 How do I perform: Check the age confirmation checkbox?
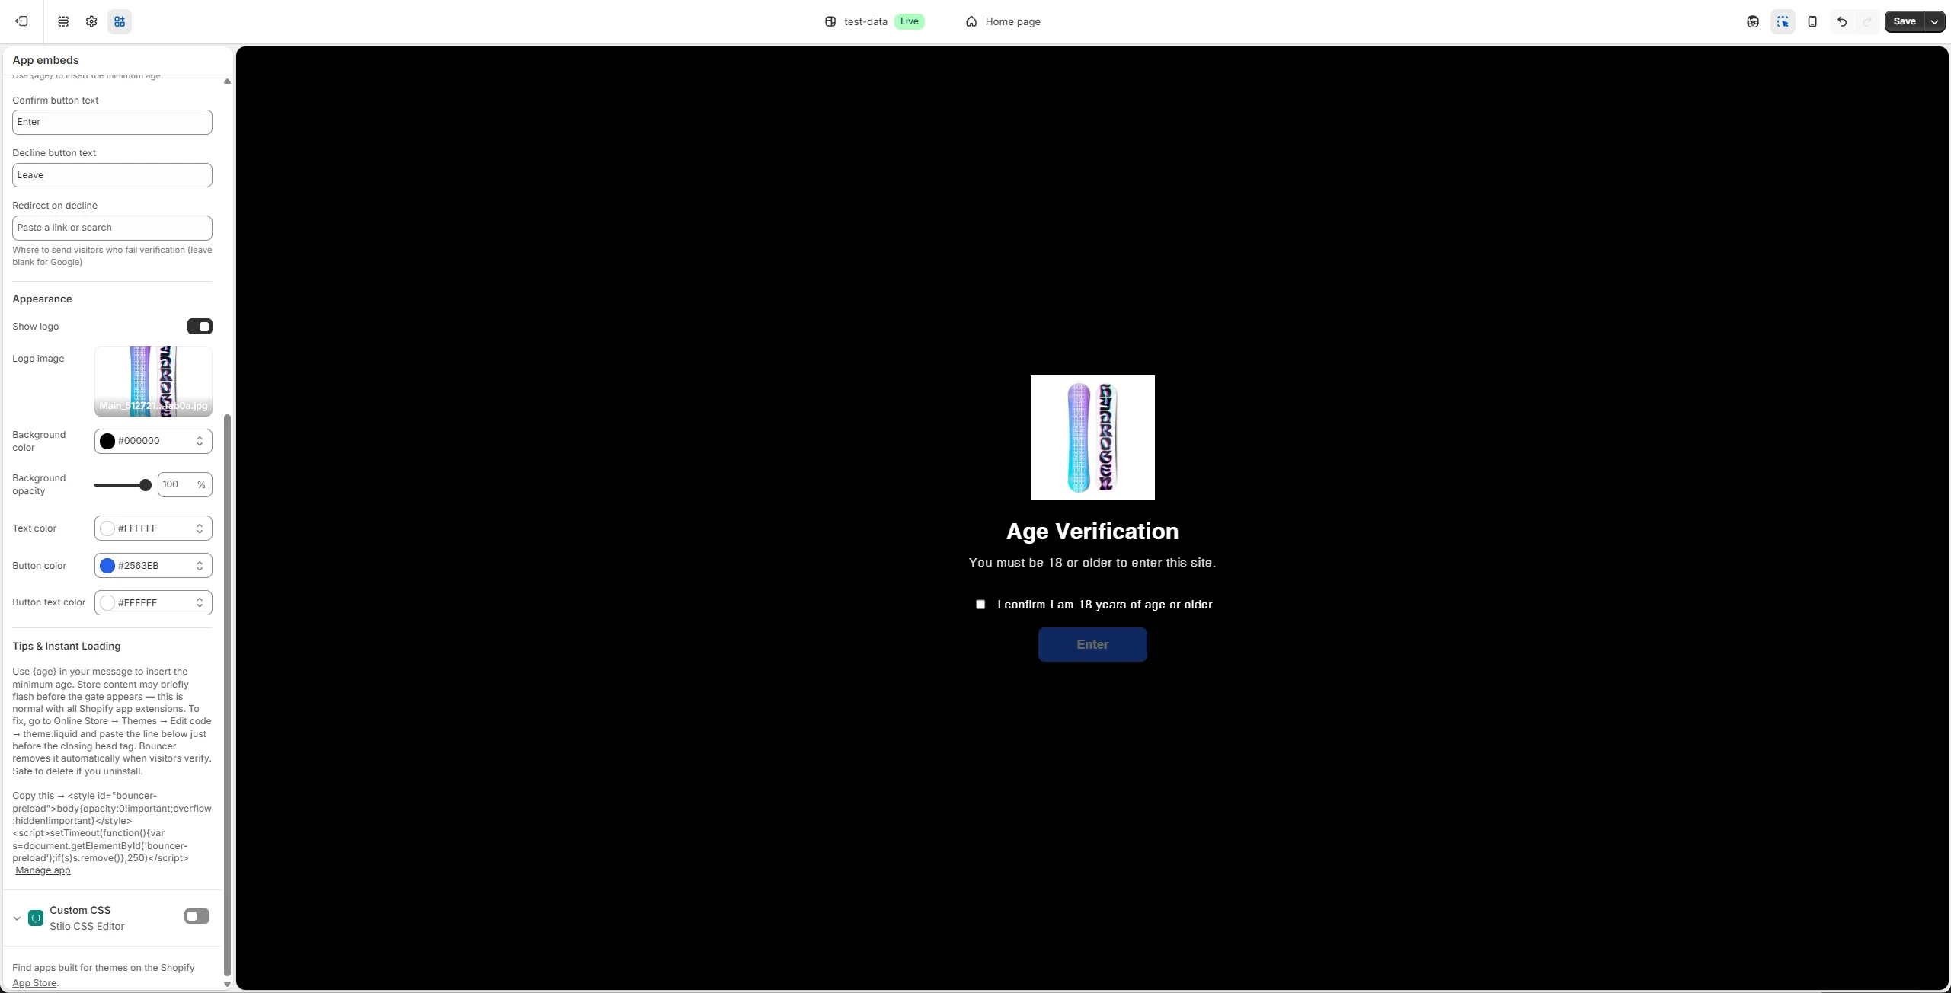pos(980,605)
